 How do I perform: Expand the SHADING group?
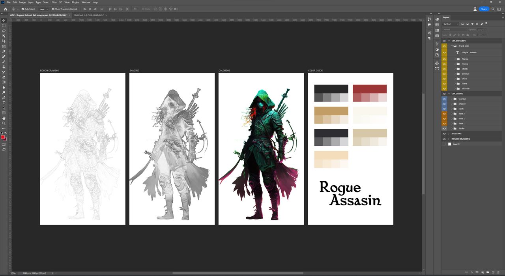pyautogui.click(x=449, y=133)
